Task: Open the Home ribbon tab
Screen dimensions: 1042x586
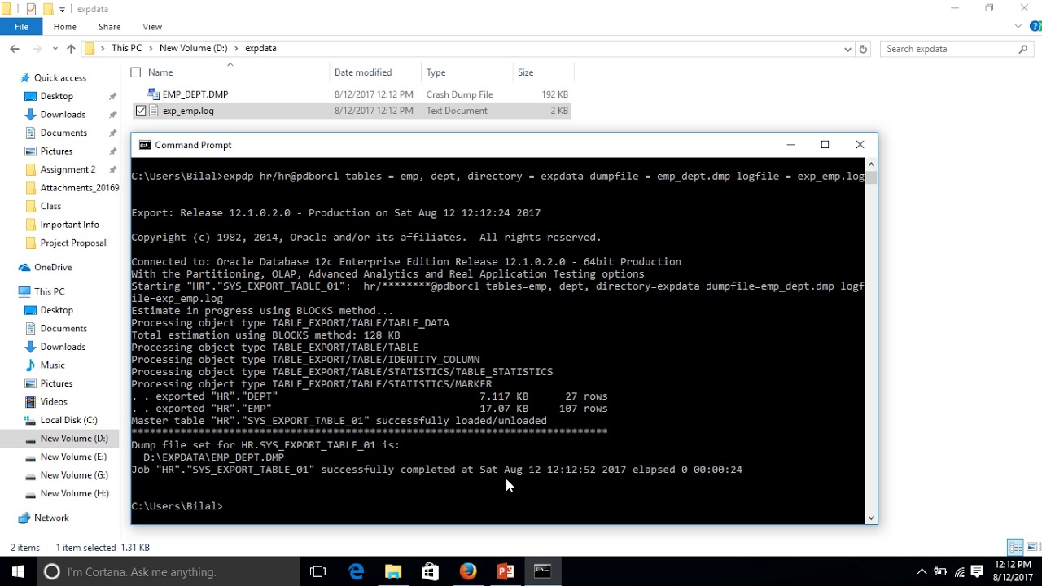Action: (x=65, y=27)
